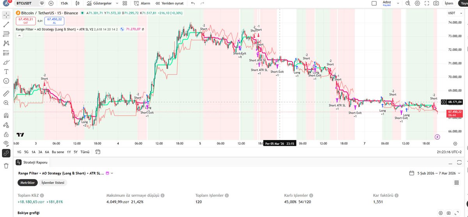Open the İşlem trading panel

449,3
